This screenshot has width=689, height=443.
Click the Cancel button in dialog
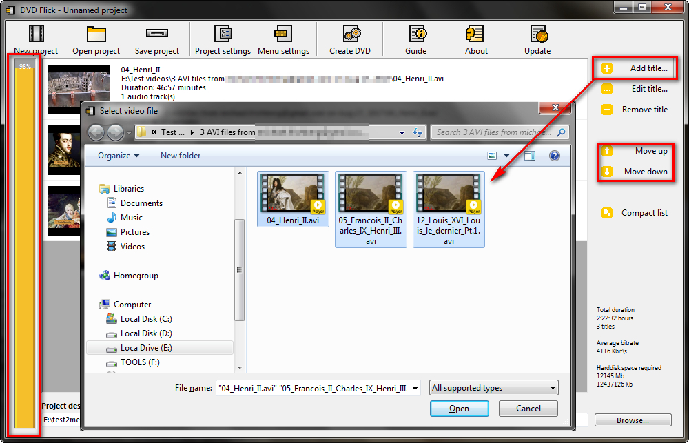pos(528,409)
